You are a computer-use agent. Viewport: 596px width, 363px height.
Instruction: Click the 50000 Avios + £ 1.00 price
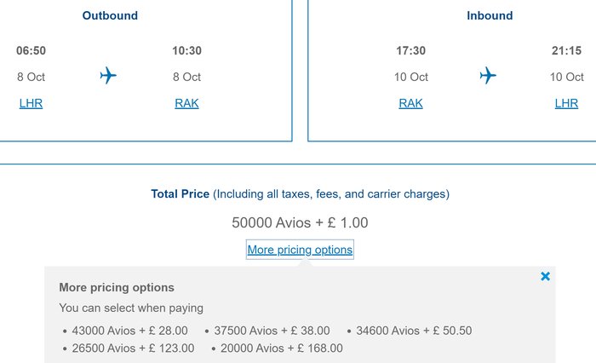[x=300, y=222]
